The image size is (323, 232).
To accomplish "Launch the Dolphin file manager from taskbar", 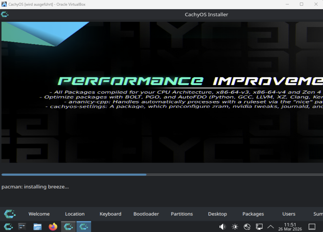I will pos(38,227).
